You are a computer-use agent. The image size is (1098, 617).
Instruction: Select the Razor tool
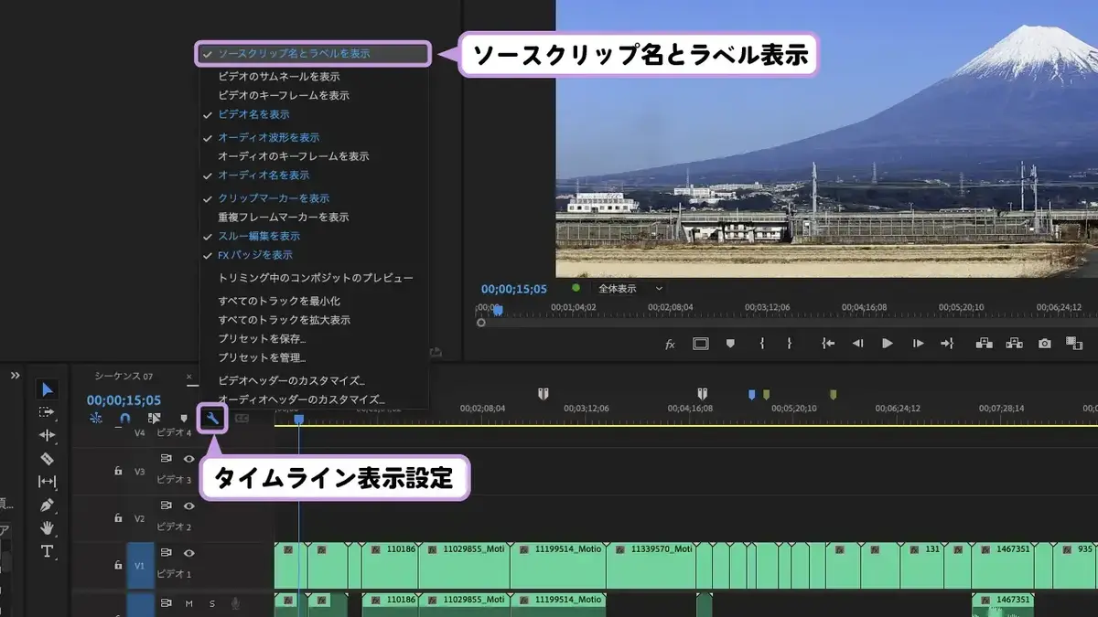point(47,458)
